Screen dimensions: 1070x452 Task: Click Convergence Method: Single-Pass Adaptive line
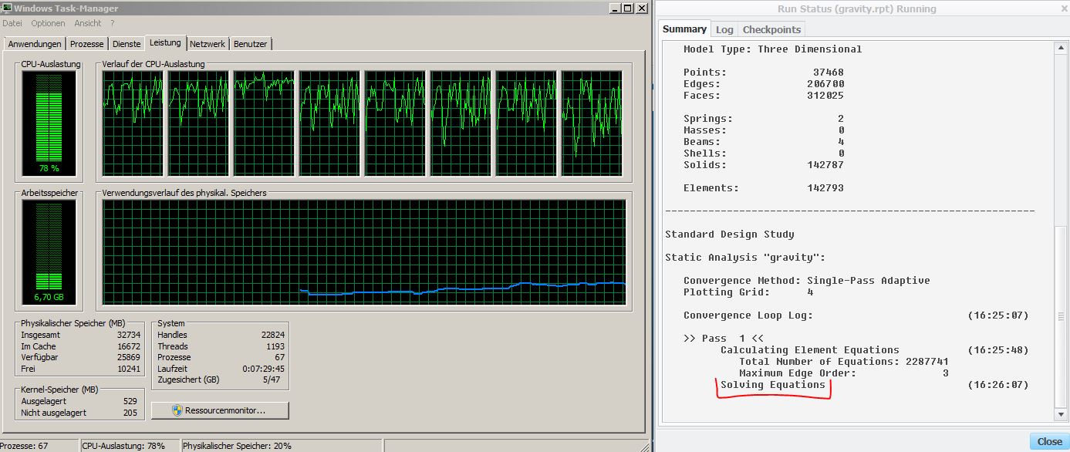coord(806,281)
